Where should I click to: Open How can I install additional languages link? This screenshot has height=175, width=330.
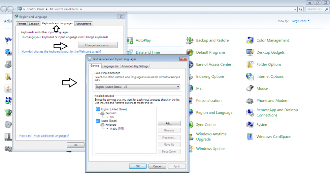coord(44,136)
